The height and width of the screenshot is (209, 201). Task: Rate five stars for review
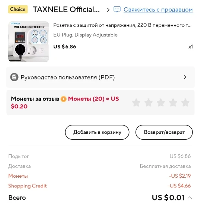tap(185, 102)
